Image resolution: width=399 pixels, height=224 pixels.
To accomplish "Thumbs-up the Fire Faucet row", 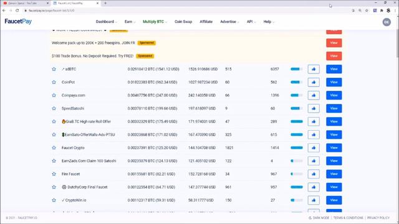I will click(314, 174).
